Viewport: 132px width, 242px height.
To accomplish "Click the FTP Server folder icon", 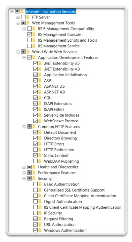I will [x=28, y=17].
